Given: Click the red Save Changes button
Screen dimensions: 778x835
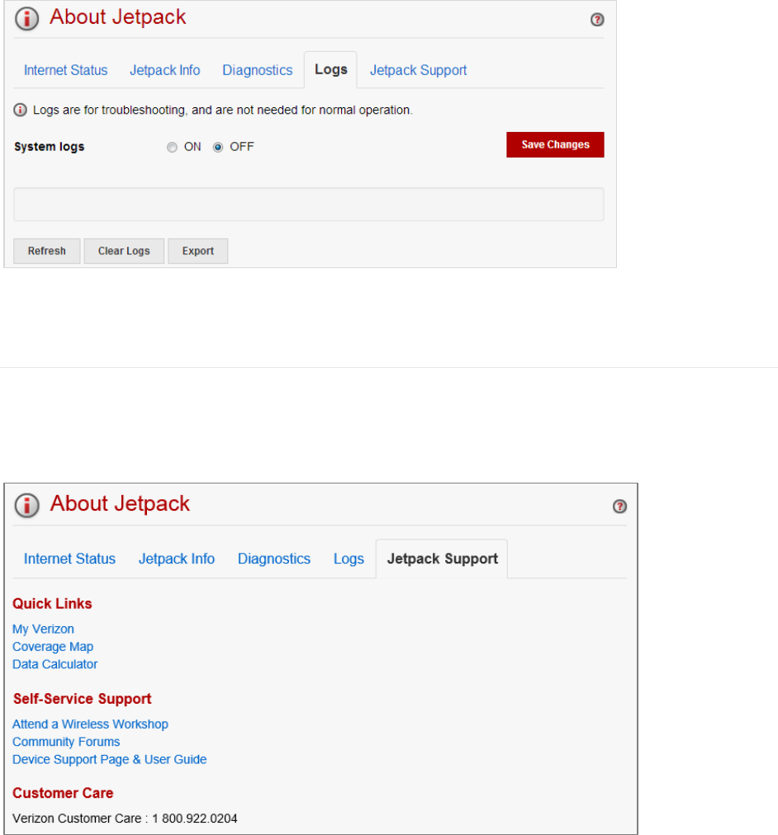Looking at the screenshot, I should pyautogui.click(x=555, y=145).
